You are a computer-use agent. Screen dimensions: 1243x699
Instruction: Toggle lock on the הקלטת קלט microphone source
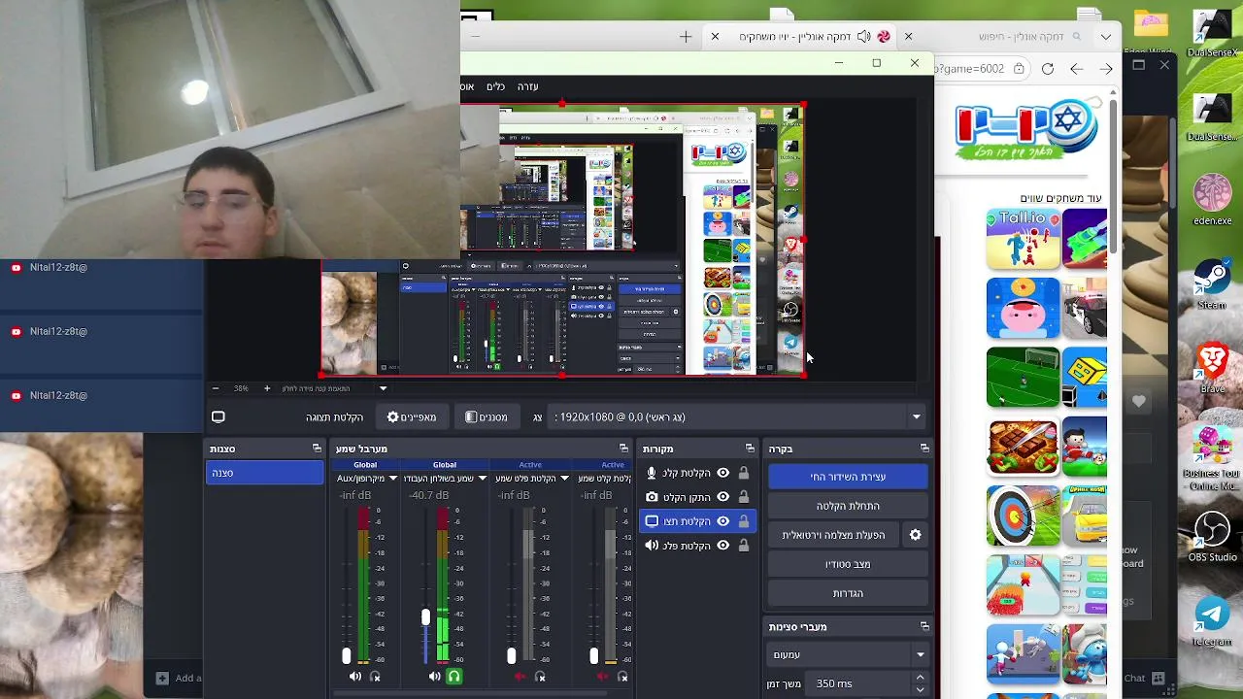(x=744, y=473)
